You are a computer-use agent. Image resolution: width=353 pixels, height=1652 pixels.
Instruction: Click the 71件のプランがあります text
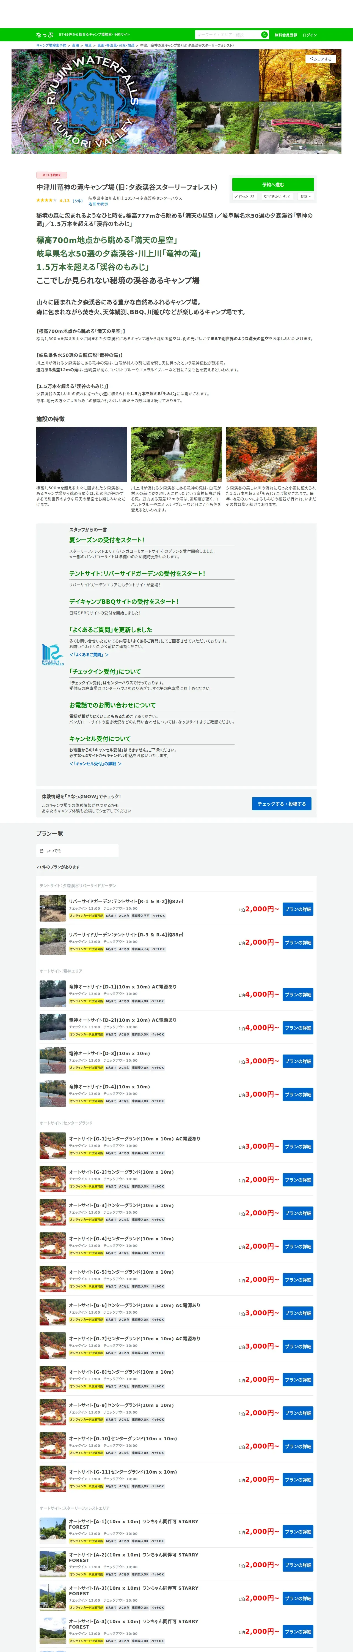pos(58,867)
